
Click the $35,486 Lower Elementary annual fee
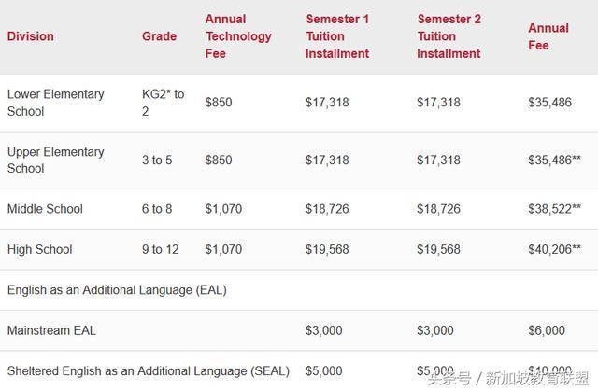[x=550, y=103]
